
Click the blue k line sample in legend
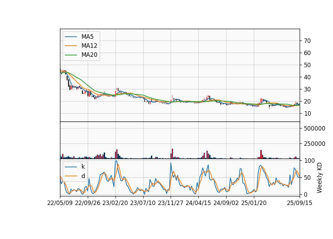pos(71,167)
